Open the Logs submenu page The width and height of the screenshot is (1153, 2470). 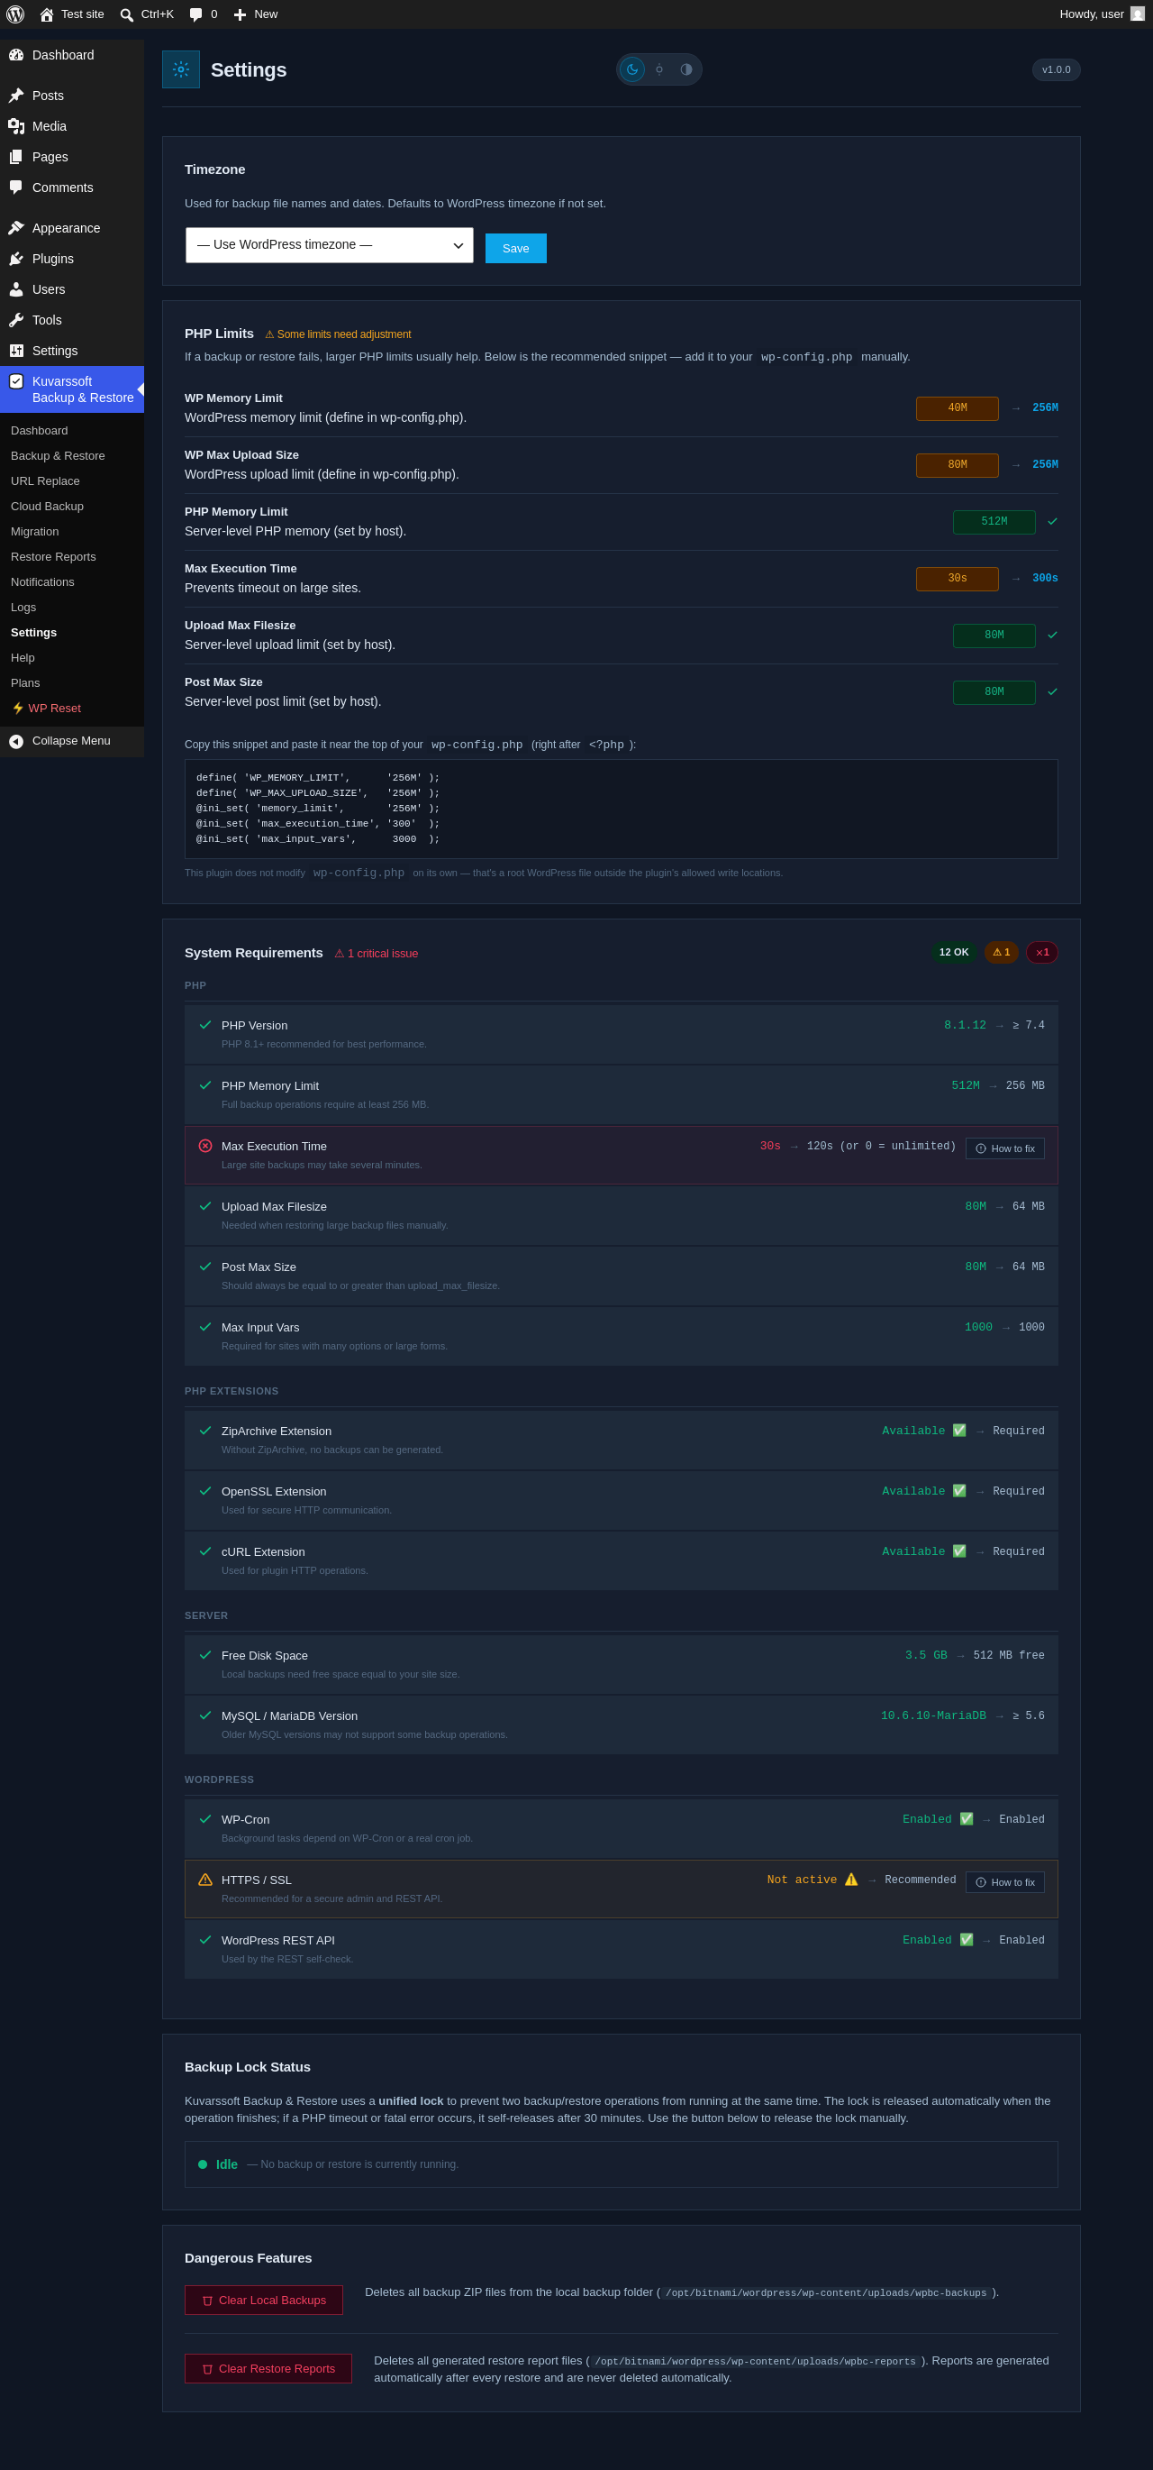[x=23, y=607]
